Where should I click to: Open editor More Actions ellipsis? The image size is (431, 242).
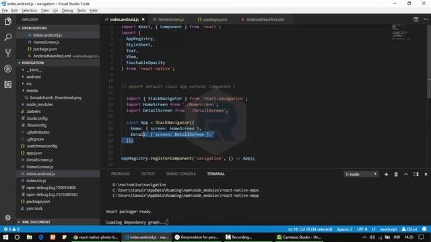point(426,19)
